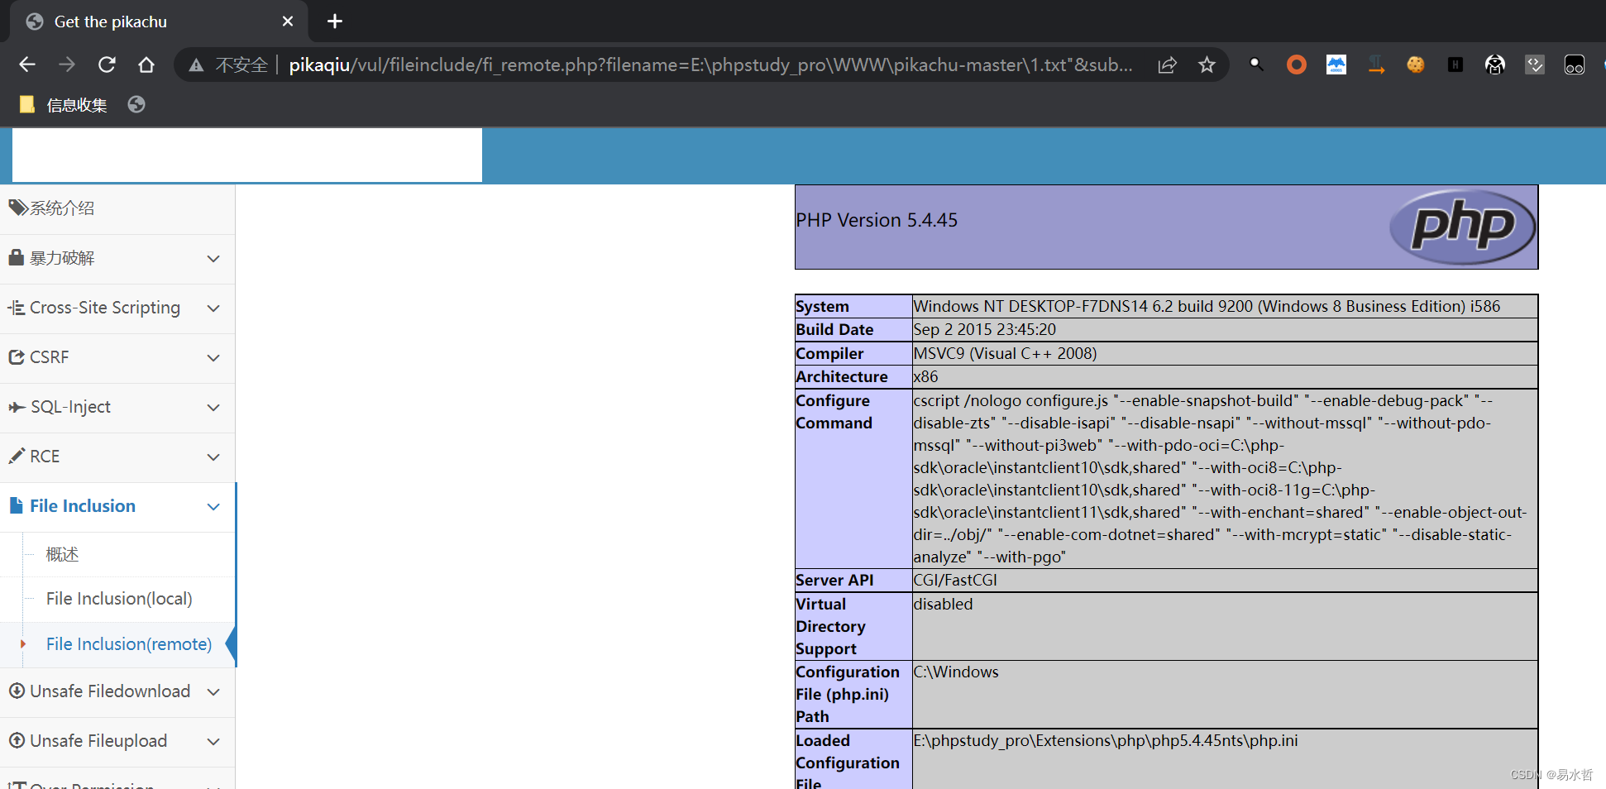
Task: Click the RCE pencil icon
Action: pos(16,456)
